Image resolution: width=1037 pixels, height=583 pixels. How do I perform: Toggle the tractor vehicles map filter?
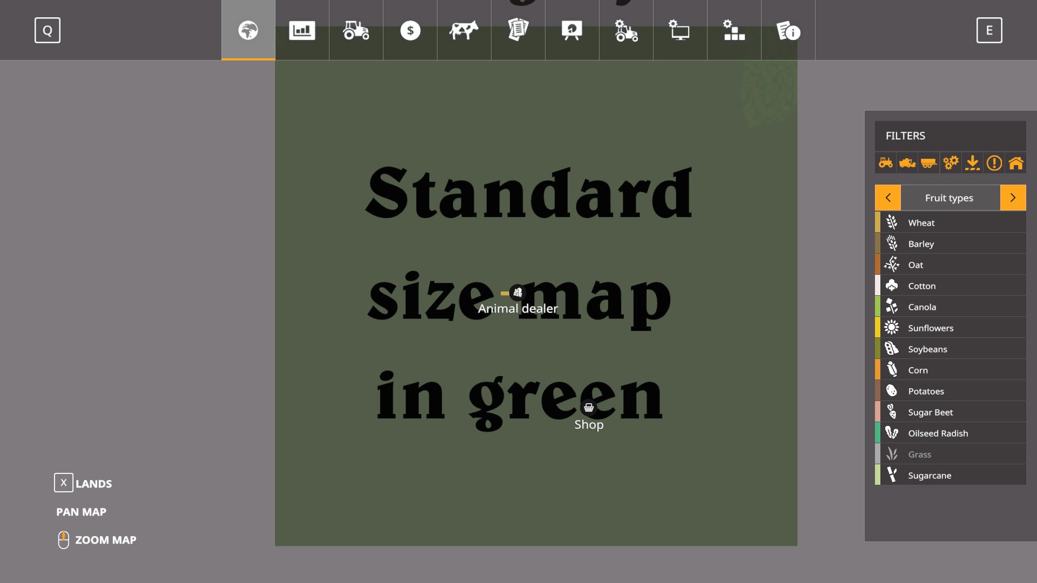coord(886,162)
